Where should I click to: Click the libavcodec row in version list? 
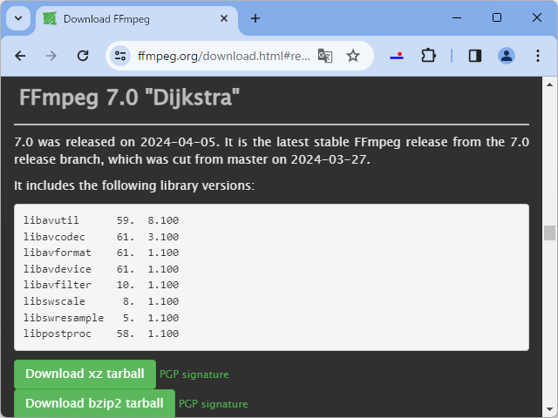tap(101, 237)
